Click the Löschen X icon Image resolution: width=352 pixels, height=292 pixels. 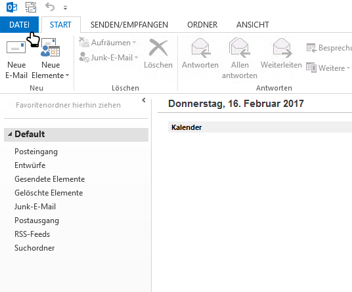[158, 47]
